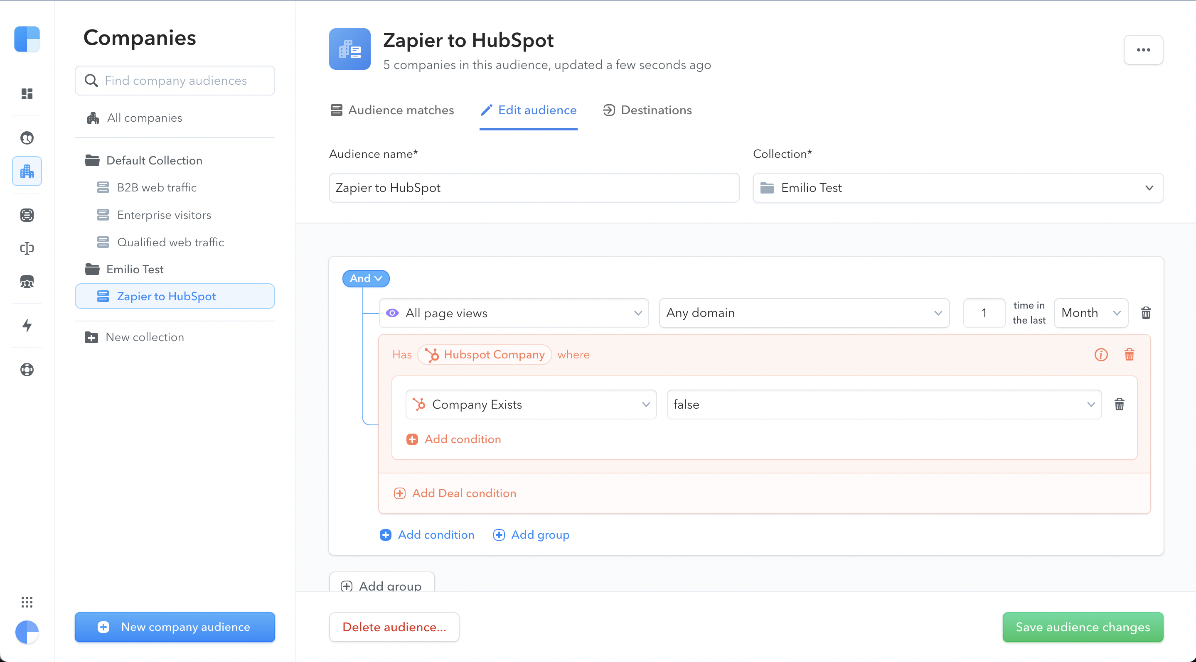Open the app logo home icon

27,39
